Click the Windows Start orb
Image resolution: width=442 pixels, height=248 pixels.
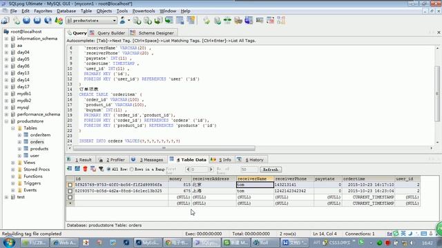(x=9, y=242)
